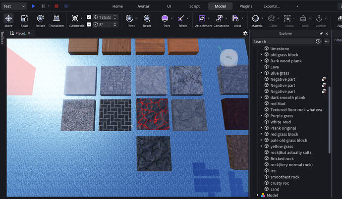Insert a Part with the sphere icon
Screen dimensions: 342x199
pyautogui.click(x=165, y=18)
